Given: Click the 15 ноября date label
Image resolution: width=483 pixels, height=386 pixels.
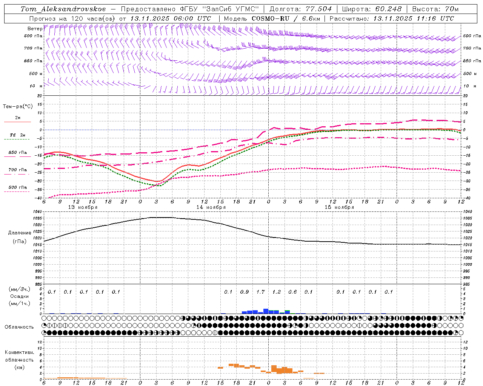Looking at the screenshot, I should [x=339, y=207].
